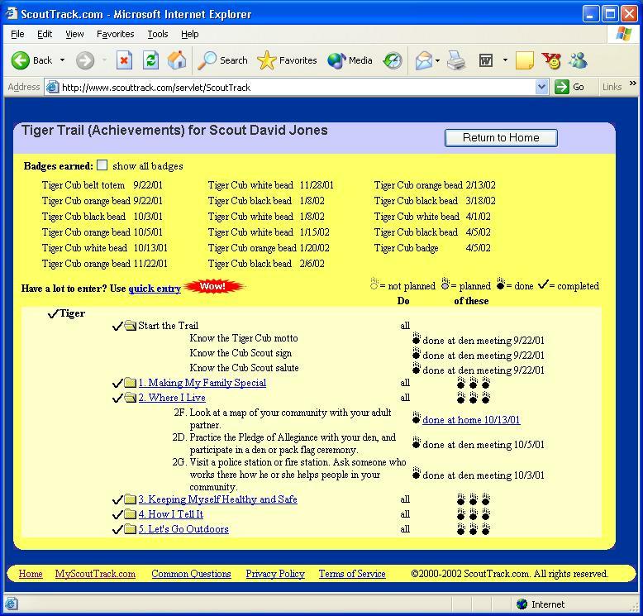Go to the browser Home page icon
This screenshot has height=616, width=643.
pyautogui.click(x=177, y=60)
